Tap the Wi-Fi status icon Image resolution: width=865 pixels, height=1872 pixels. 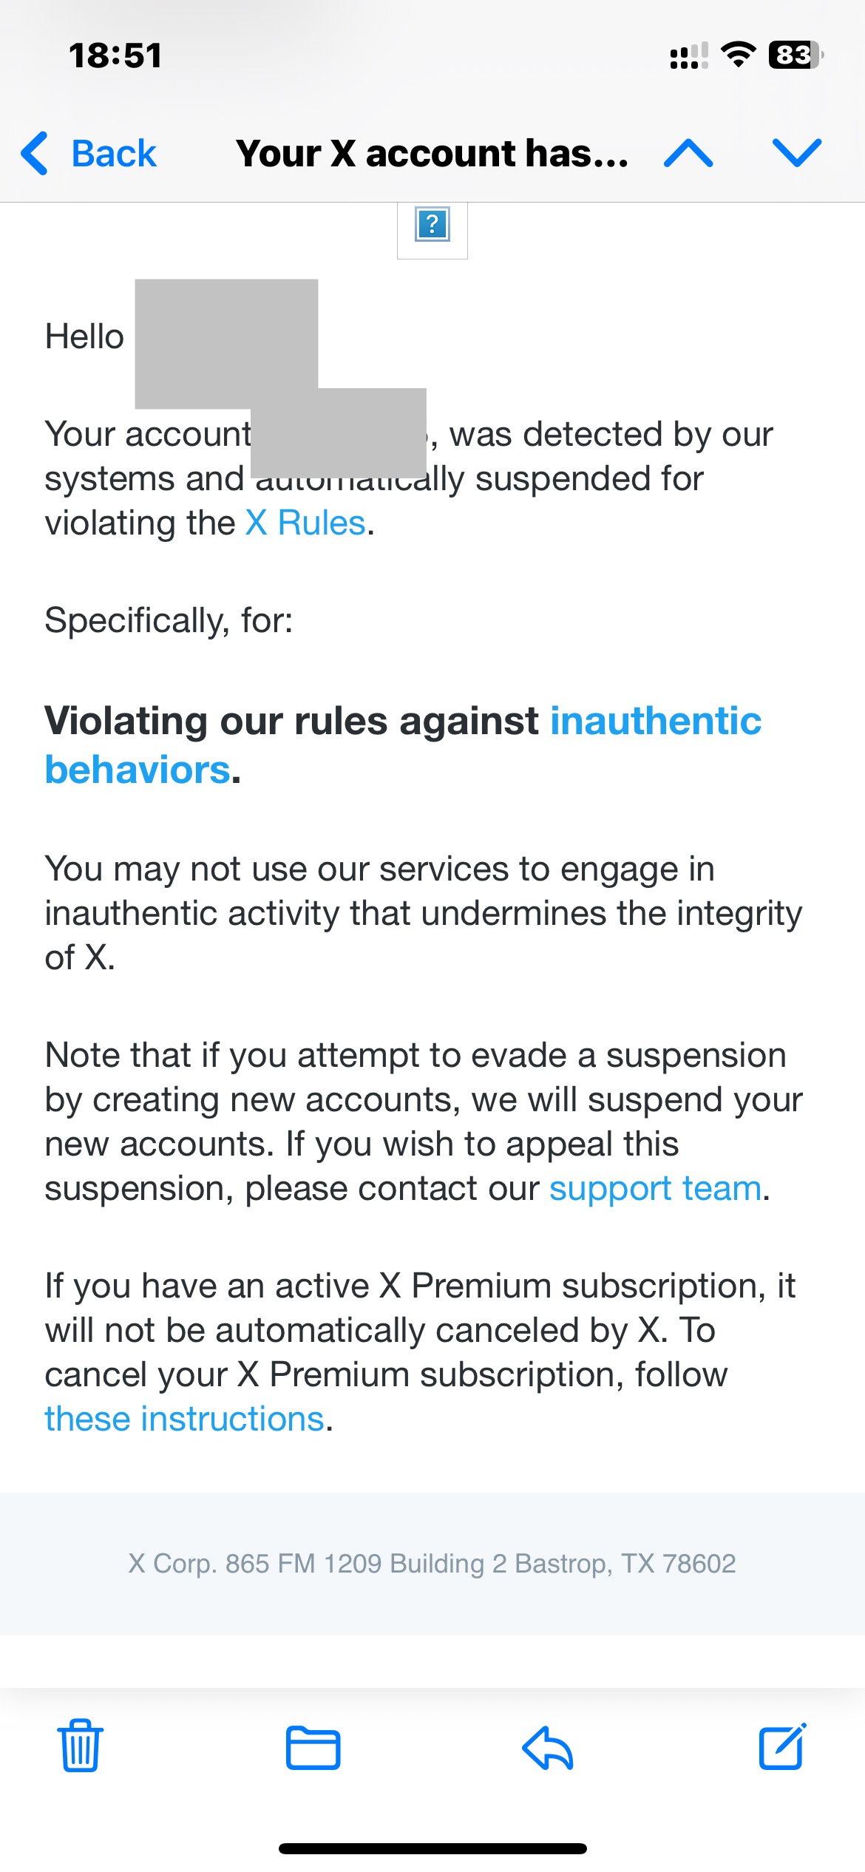738,55
